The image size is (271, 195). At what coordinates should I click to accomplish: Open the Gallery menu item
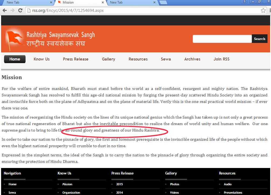[x=108, y=59]
